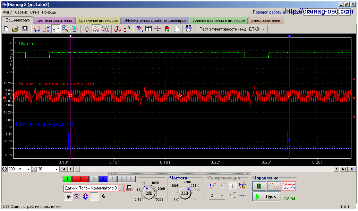Step the timeline scrollbar left
Screen dimensions: 358x211
tap(71, 169)
